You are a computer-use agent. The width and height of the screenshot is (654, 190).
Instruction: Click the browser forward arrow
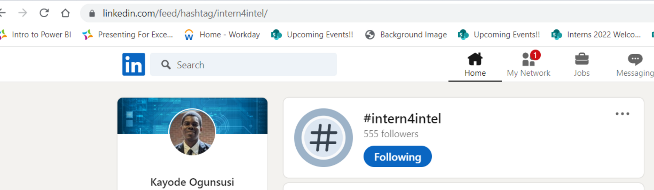point(23,13)
